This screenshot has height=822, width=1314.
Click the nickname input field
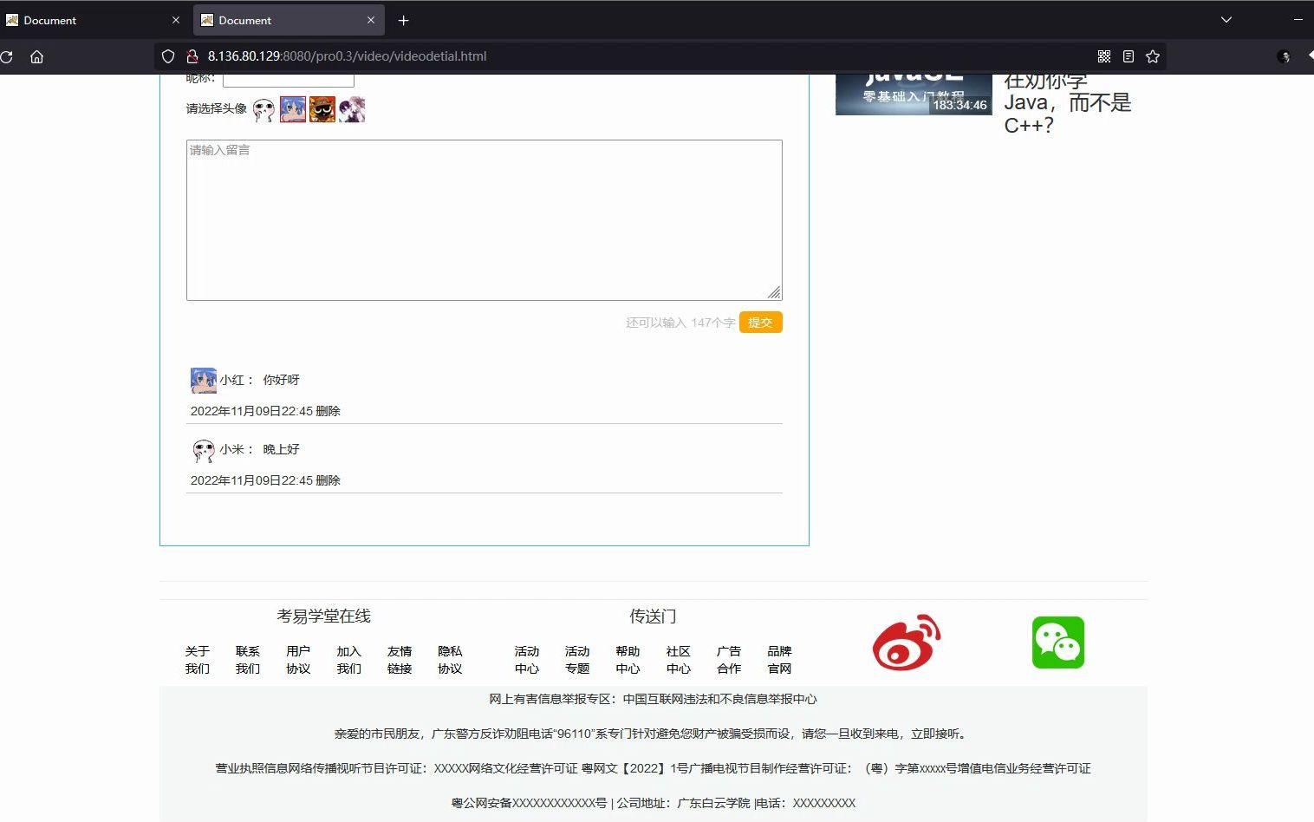pos(289,80)
